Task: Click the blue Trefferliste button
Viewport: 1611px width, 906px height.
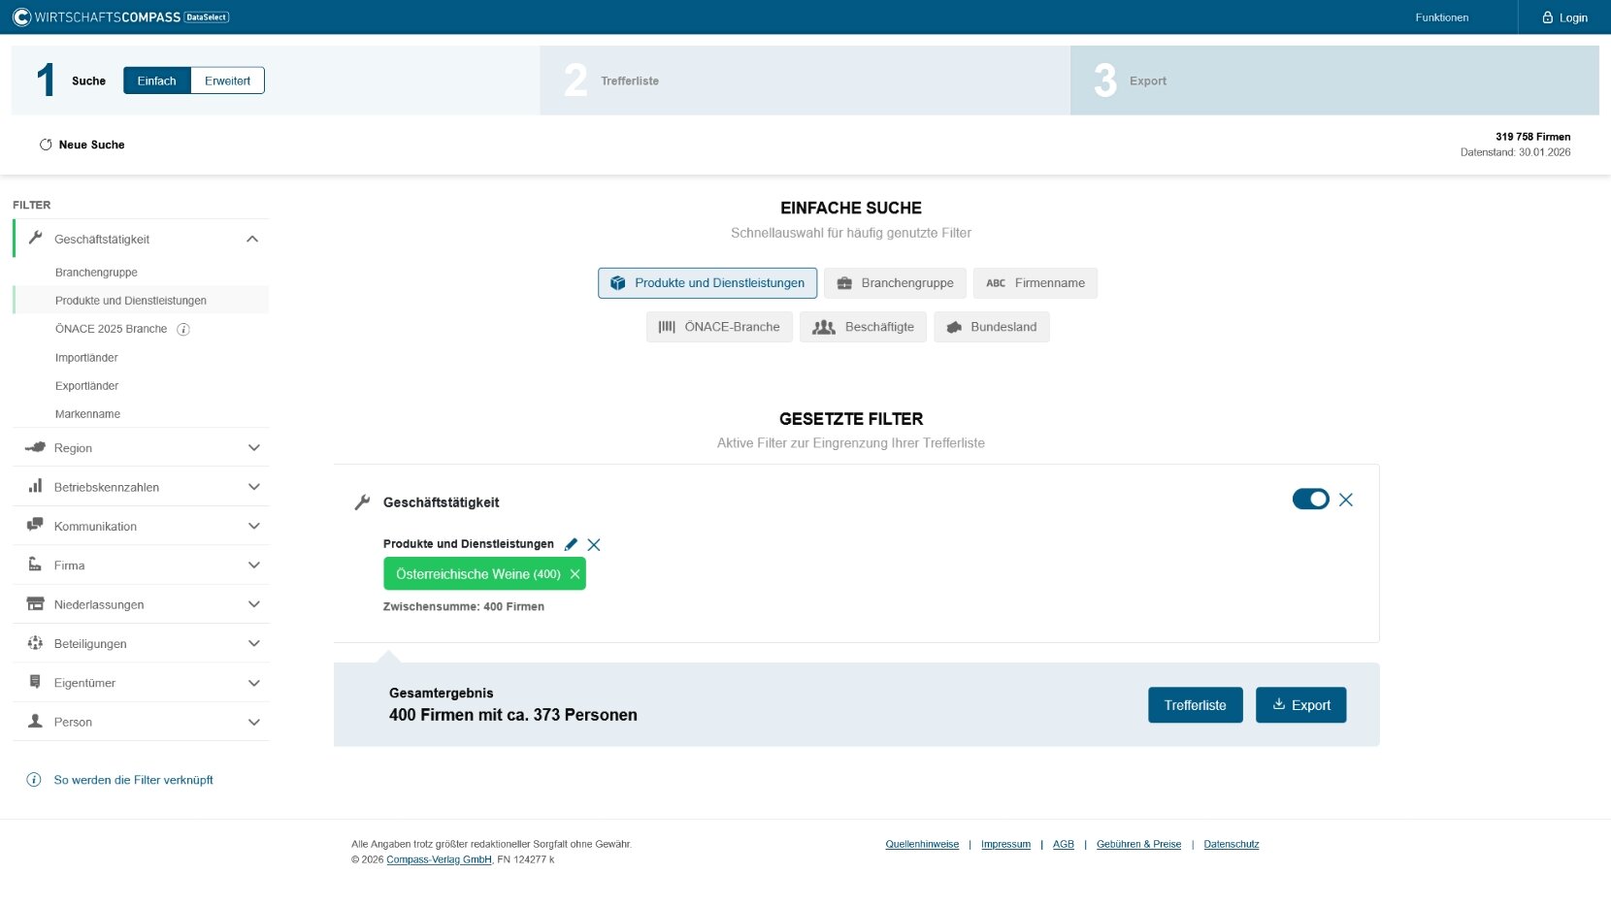Action: tap(1195, 705)
